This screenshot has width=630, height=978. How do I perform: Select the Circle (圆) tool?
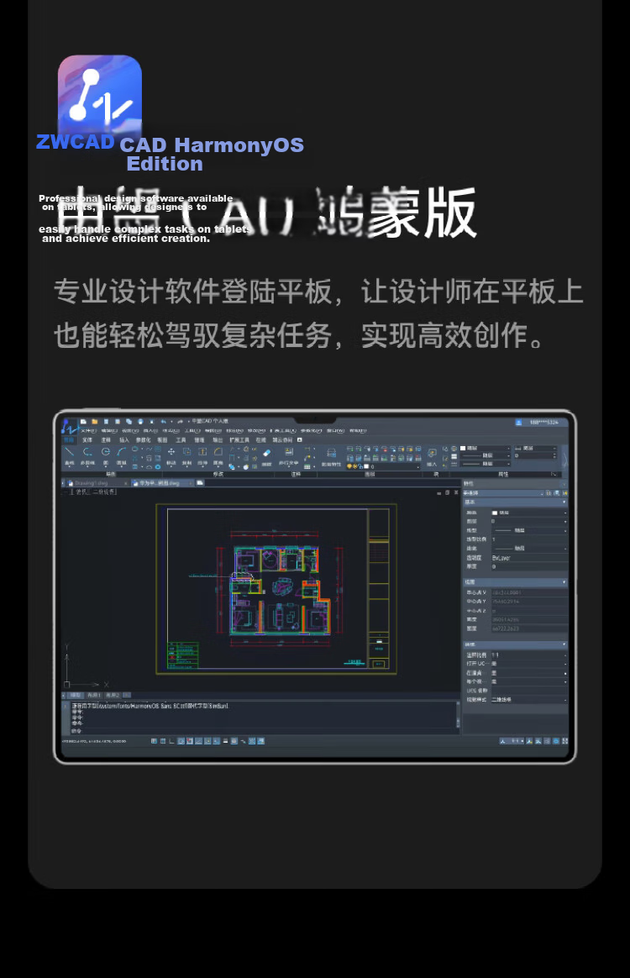point(105,456)
